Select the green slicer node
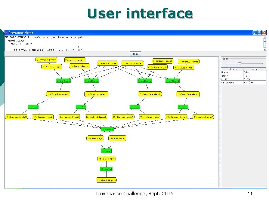269x202 pixels. tap(106, 151)
